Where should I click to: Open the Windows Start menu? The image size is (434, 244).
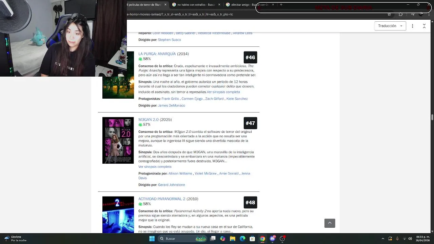pyautogui.click(x=152, y=239)
